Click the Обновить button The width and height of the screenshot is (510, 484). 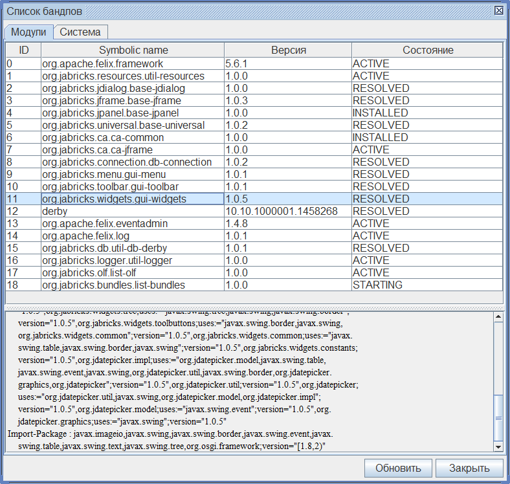398,468
